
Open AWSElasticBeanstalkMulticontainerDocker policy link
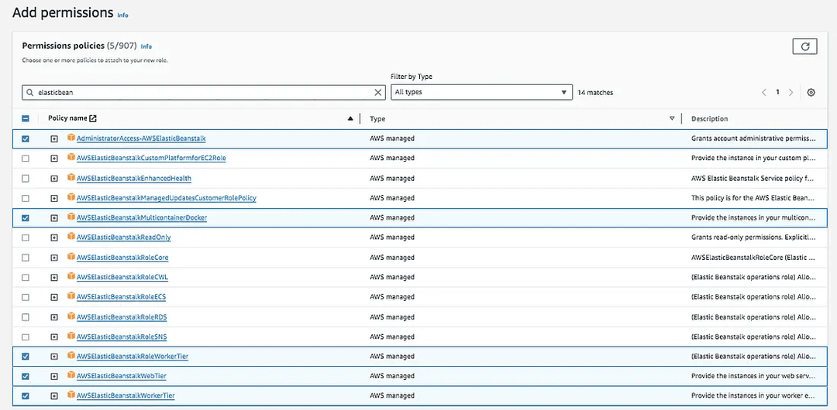click(x=142, y=218)
